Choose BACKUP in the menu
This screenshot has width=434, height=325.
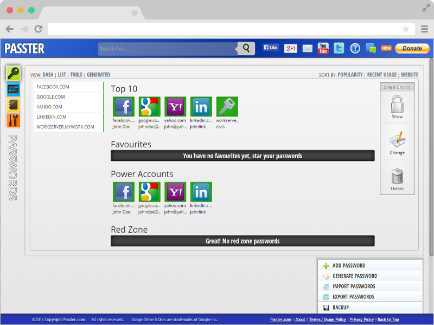(x=371, y=308)
